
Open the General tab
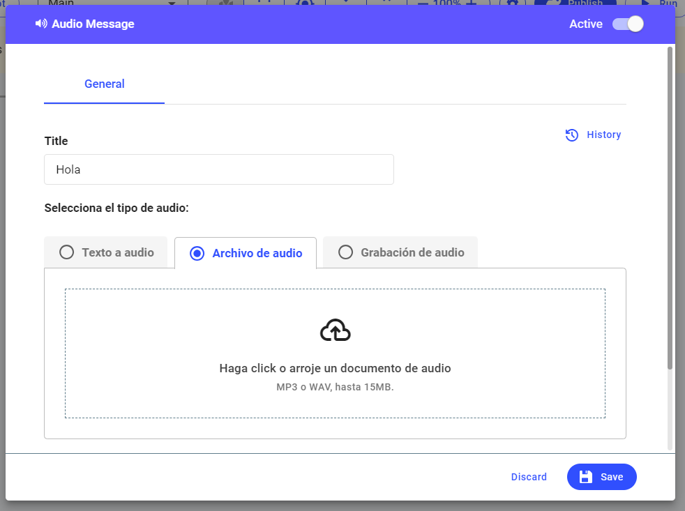(105, 84)
